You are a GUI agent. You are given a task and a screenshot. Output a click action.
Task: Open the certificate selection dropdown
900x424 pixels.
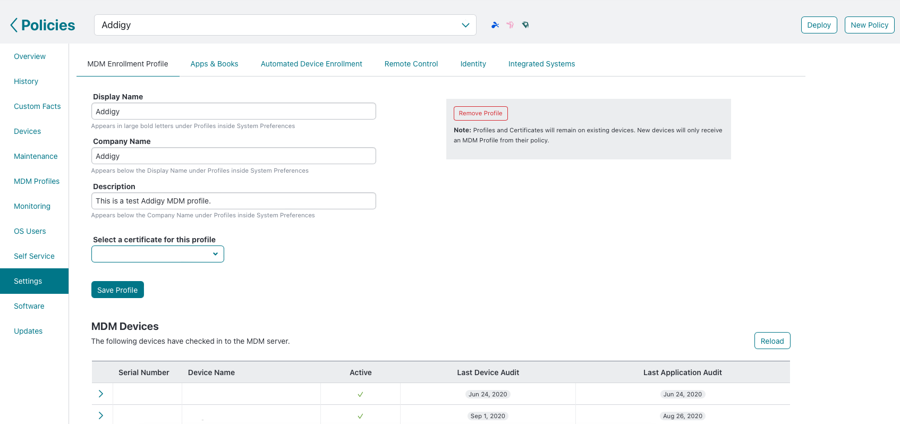click(x=158, y=254)
